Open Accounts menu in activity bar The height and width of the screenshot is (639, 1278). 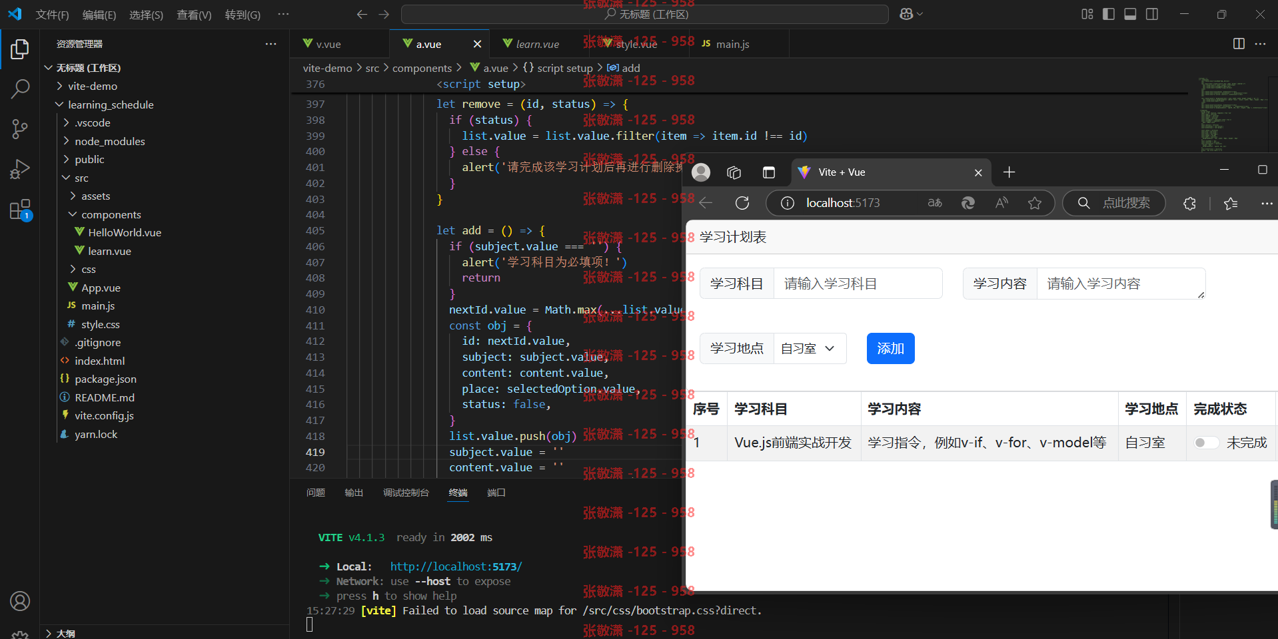(20, 601)
